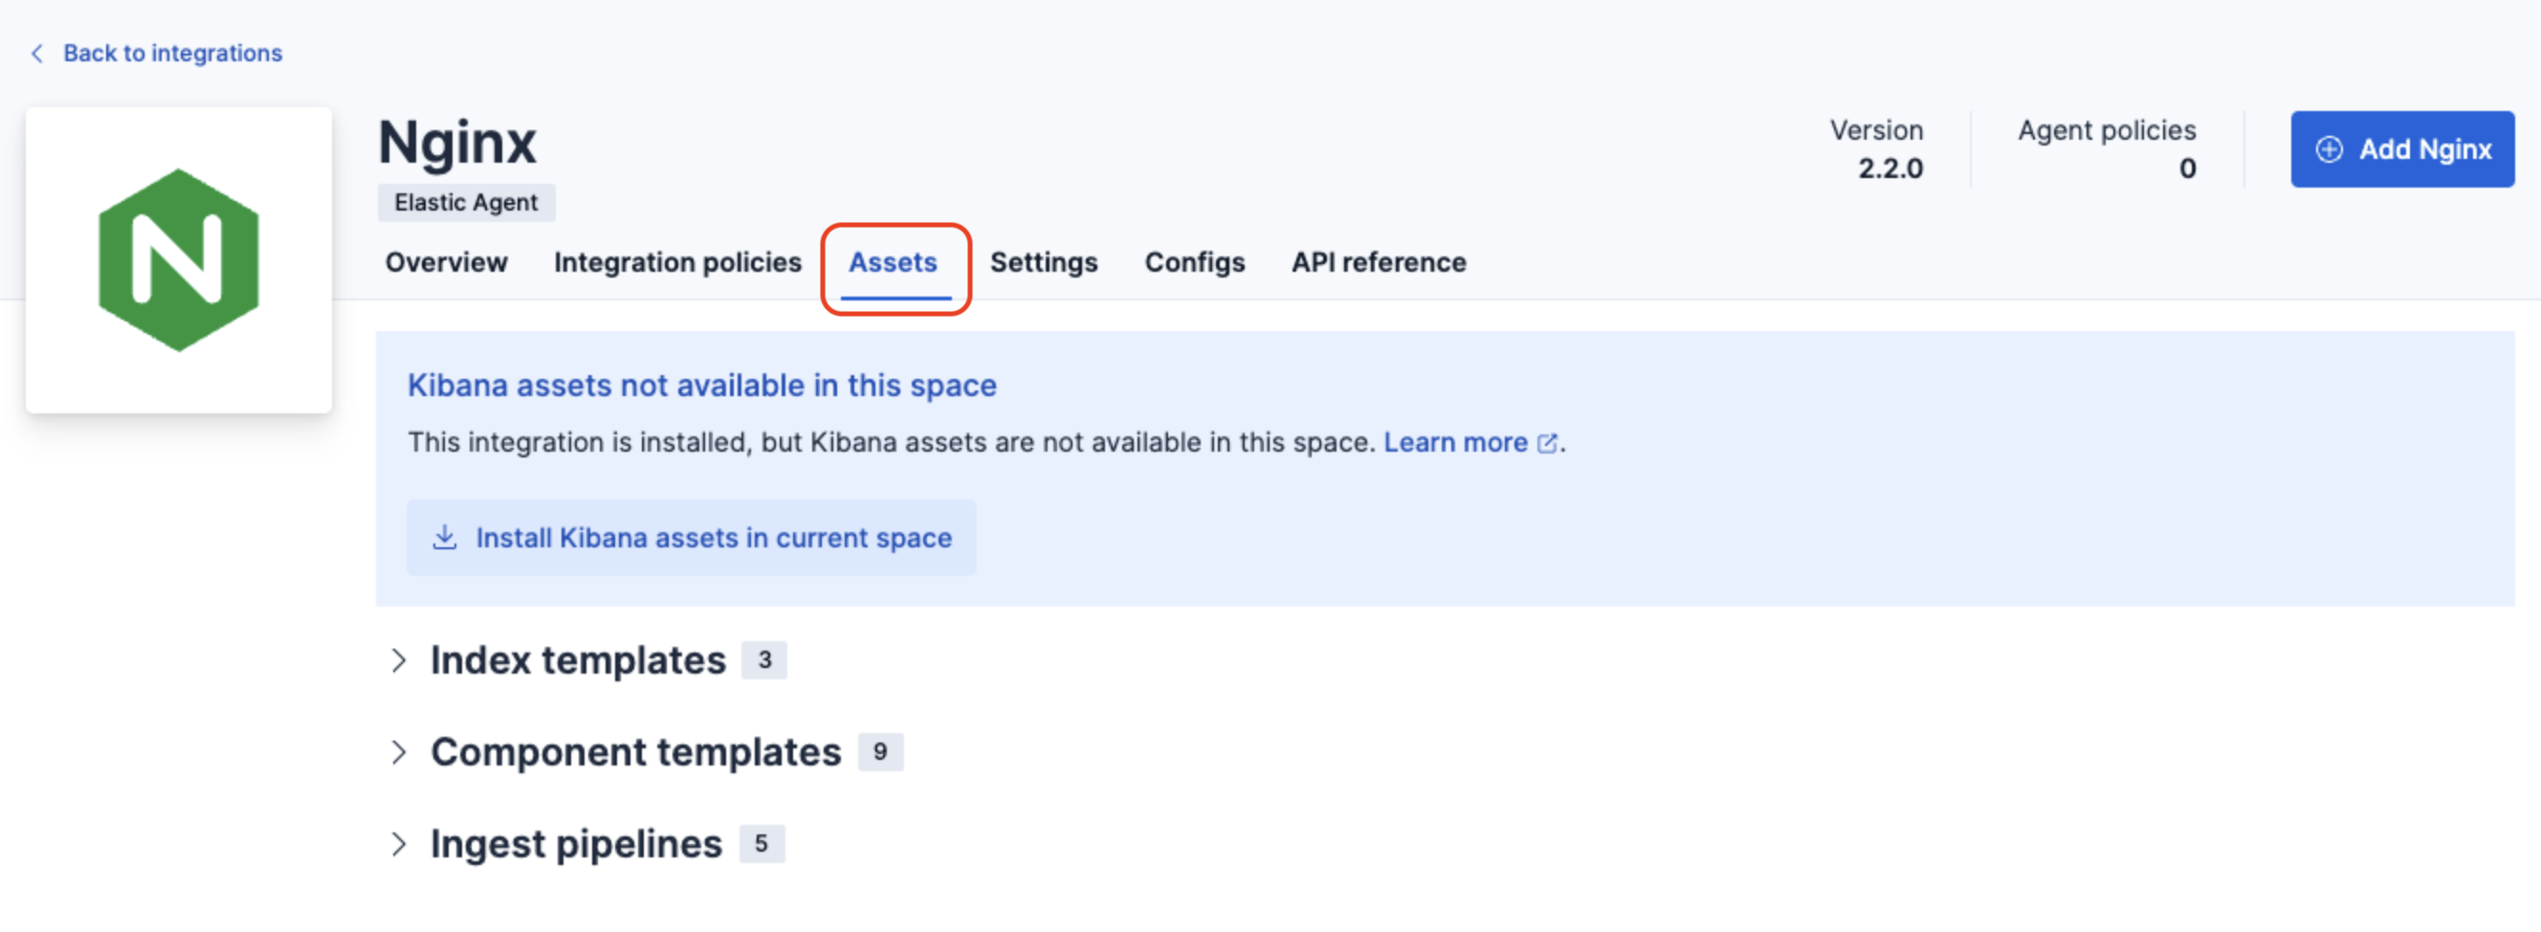Click the back chevron beside Back to integrations
The image size is (2541, 932).
point(36,54)
